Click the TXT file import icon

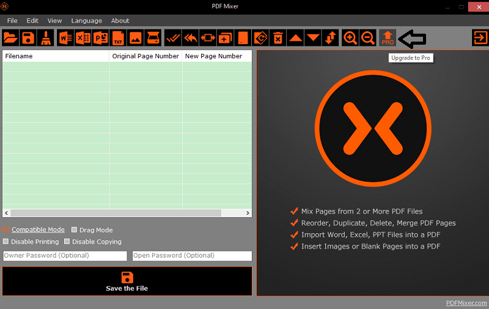coord(118,38)
